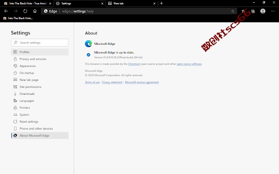Open the Into The Black Hole bookmark
The height and width of the screenshot is (174, 279).
click(18, 18)
